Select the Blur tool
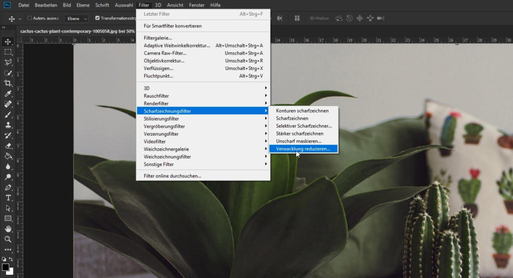 tap(8, 166)
